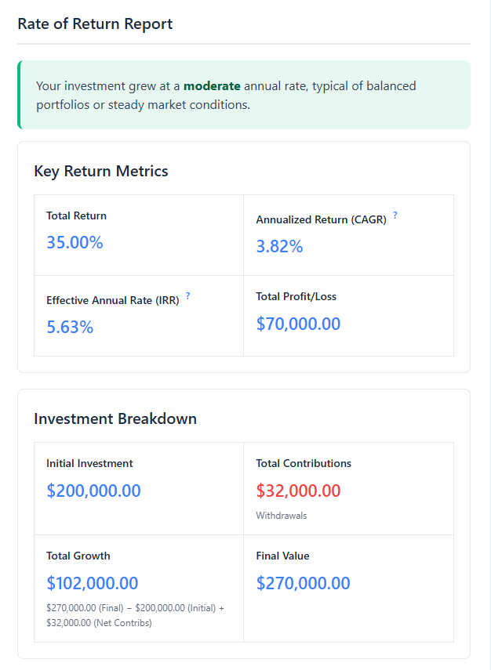
Task: Click the Total Return metric card
Action: click(x=139, y=234)
